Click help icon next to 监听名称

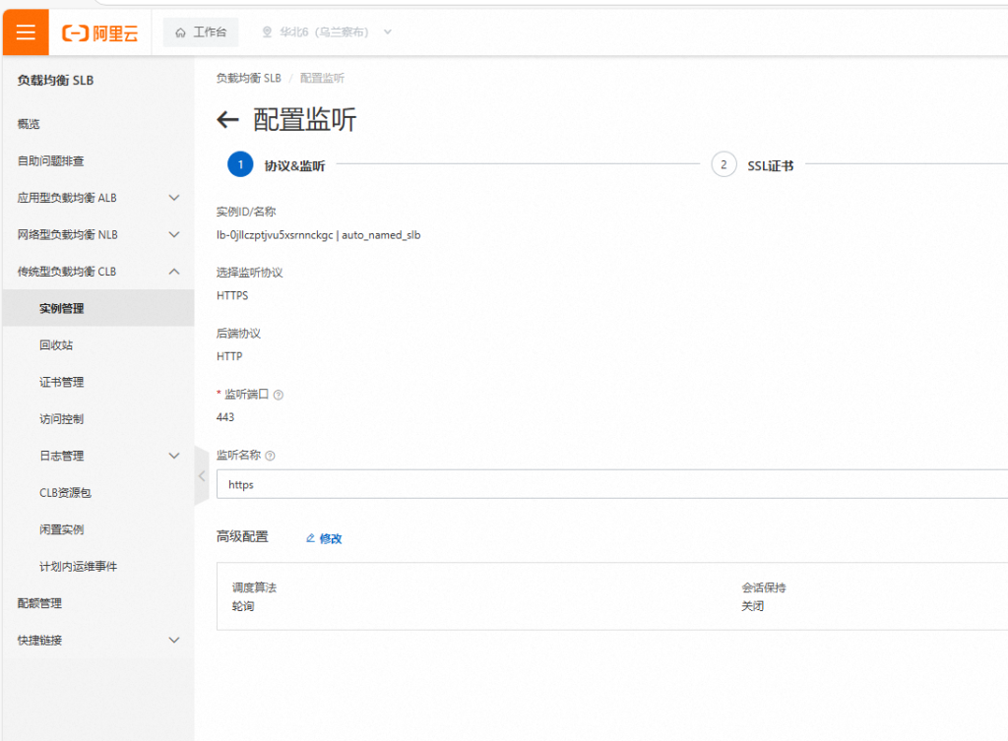pos(271,456)
